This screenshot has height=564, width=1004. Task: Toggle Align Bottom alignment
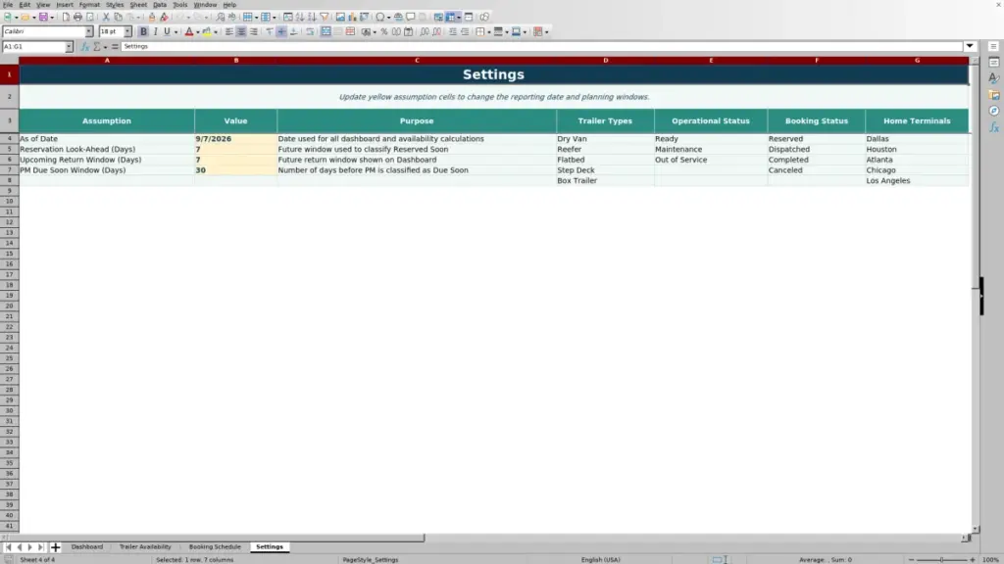294,31
